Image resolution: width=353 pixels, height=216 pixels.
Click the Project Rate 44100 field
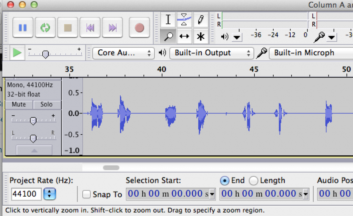tap(27, 194)
